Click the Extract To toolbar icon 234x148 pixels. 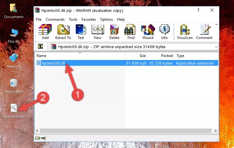[x=63, y=32]
